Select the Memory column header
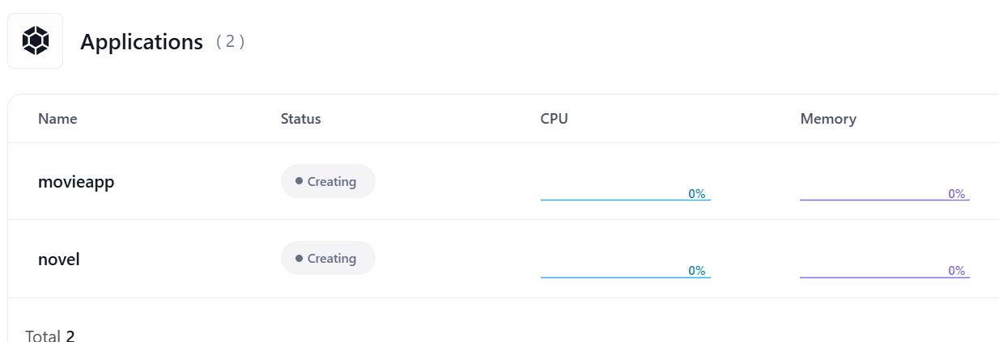The image size is (999, 342). 828,119
